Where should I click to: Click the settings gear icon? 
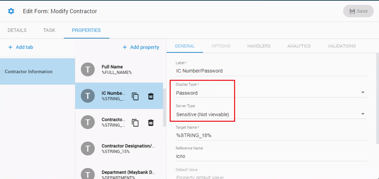[11, 11]
